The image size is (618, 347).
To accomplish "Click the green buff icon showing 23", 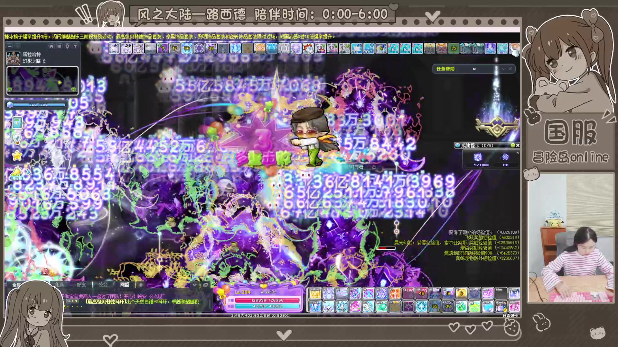I will (x=454, y=49).
